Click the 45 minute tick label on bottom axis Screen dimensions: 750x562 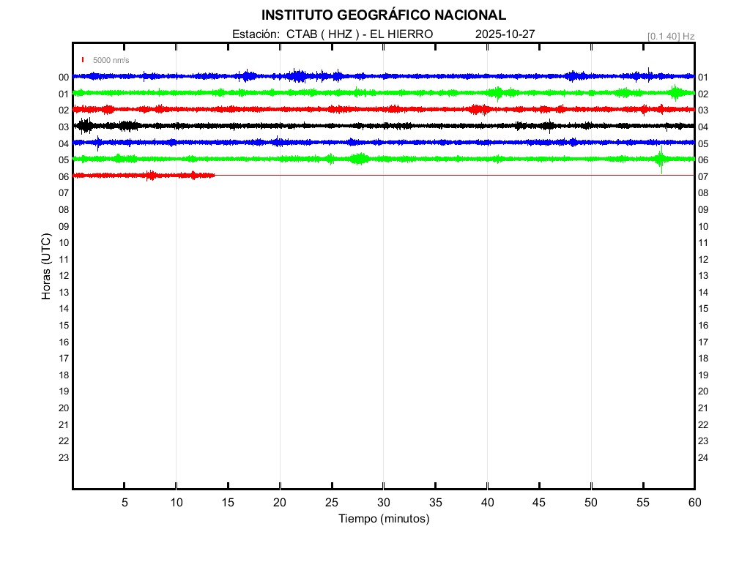[539, 502]
